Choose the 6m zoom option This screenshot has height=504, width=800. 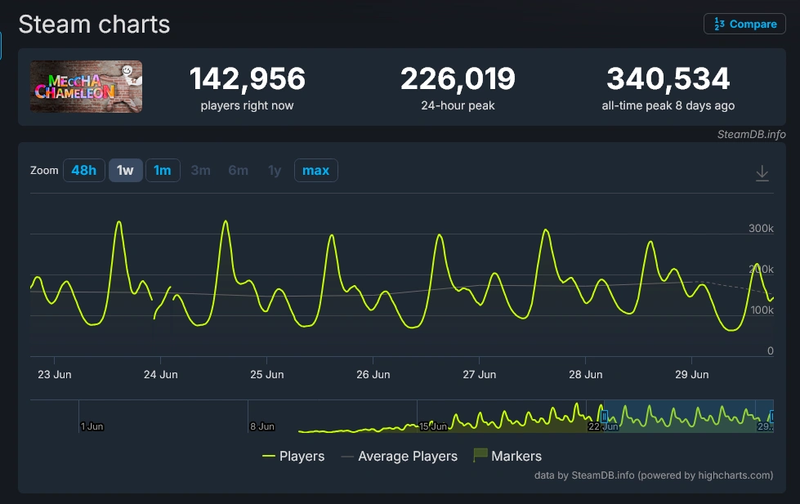(x=239, y=171)
